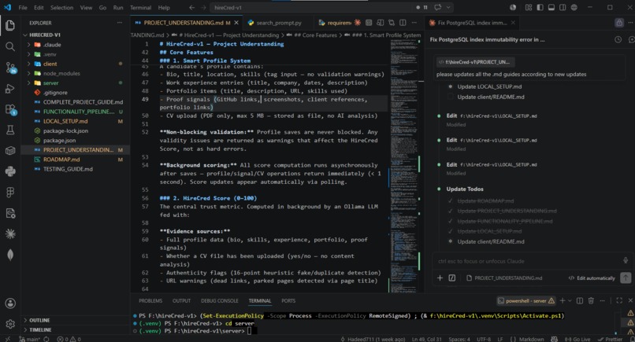Open the Search view

pos(10,46)
